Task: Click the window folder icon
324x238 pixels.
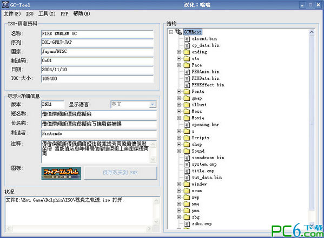Action: click(187, 184)
